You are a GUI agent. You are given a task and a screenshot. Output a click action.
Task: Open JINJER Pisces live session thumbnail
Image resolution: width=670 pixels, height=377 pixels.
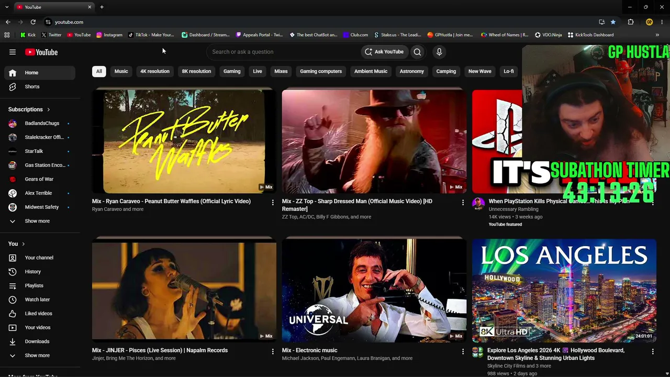184,291
